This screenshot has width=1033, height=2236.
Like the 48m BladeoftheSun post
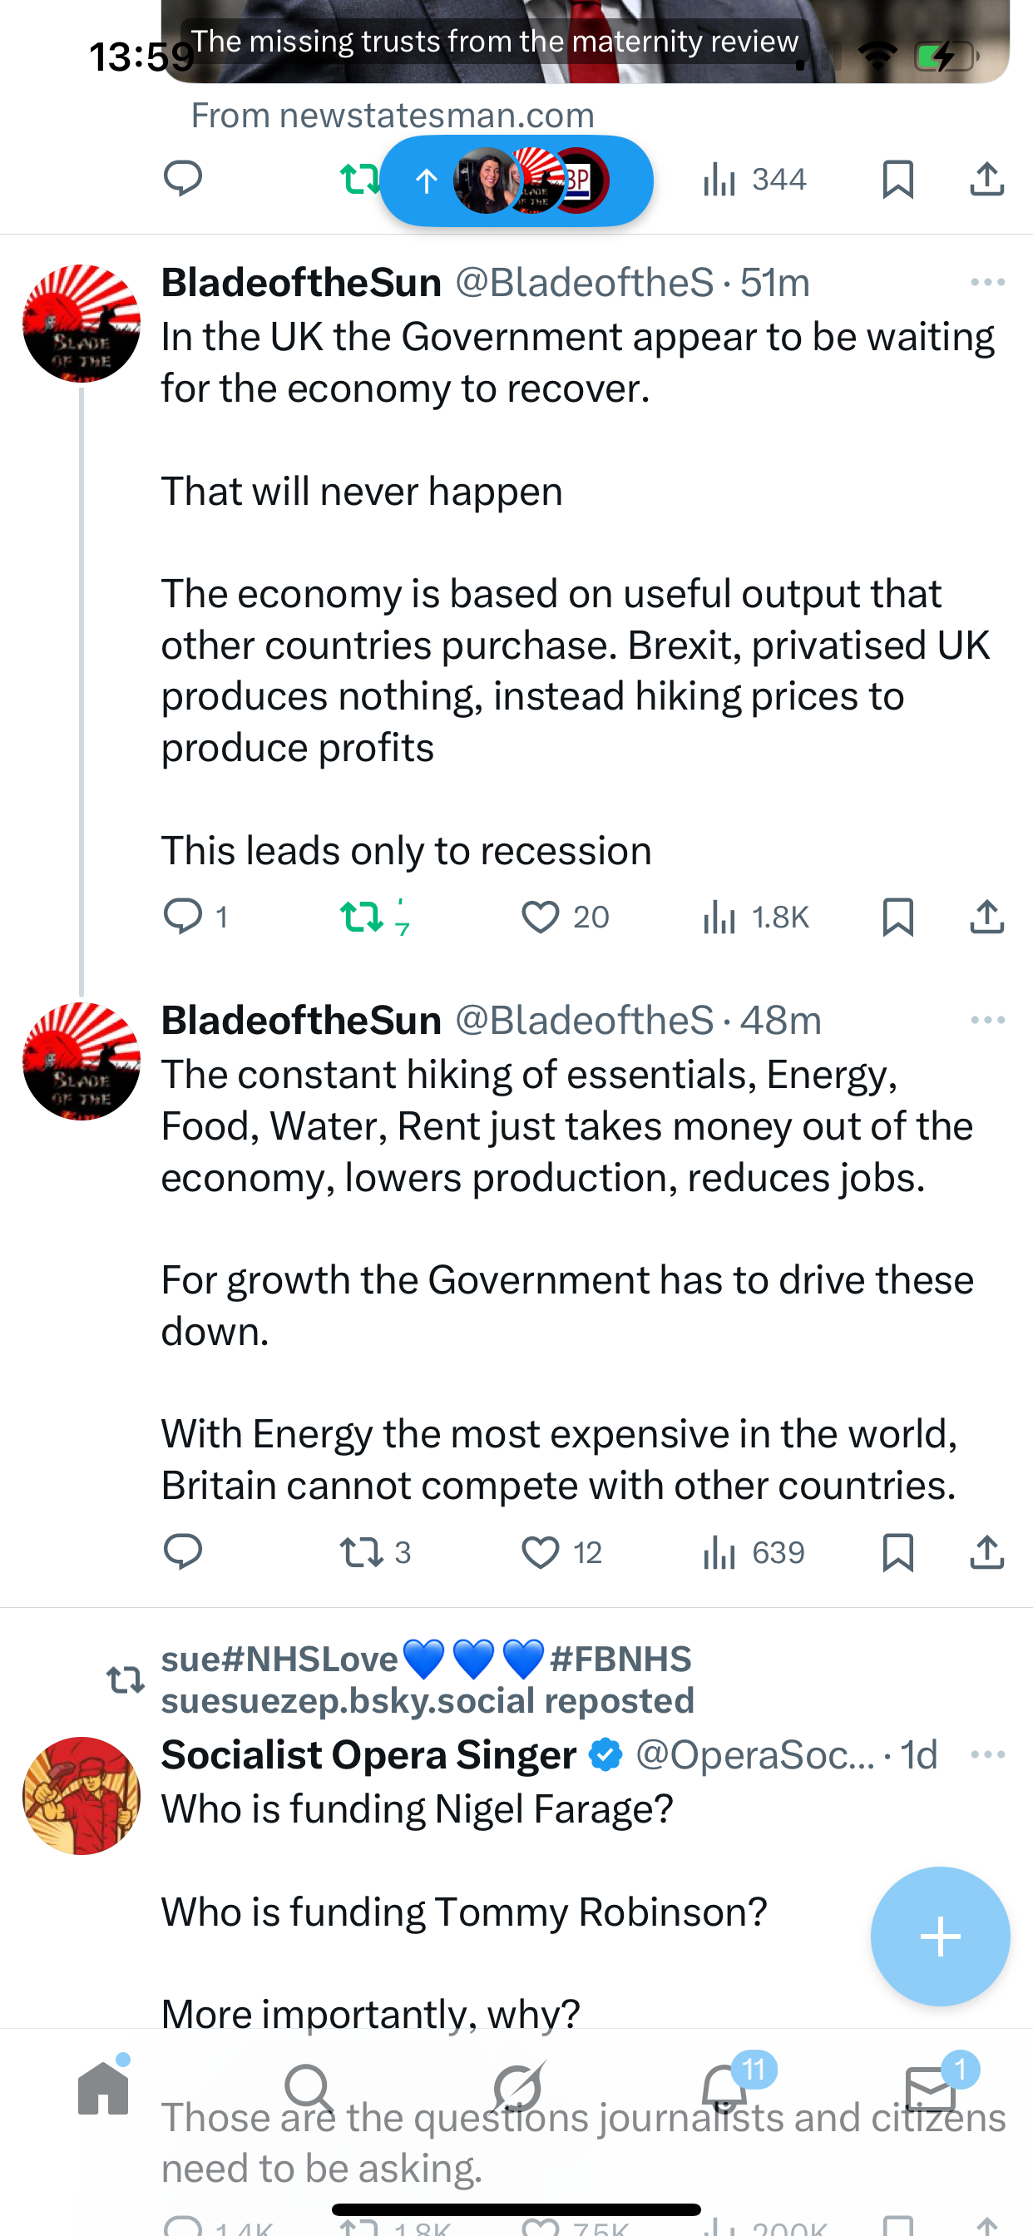(540, 1552)
